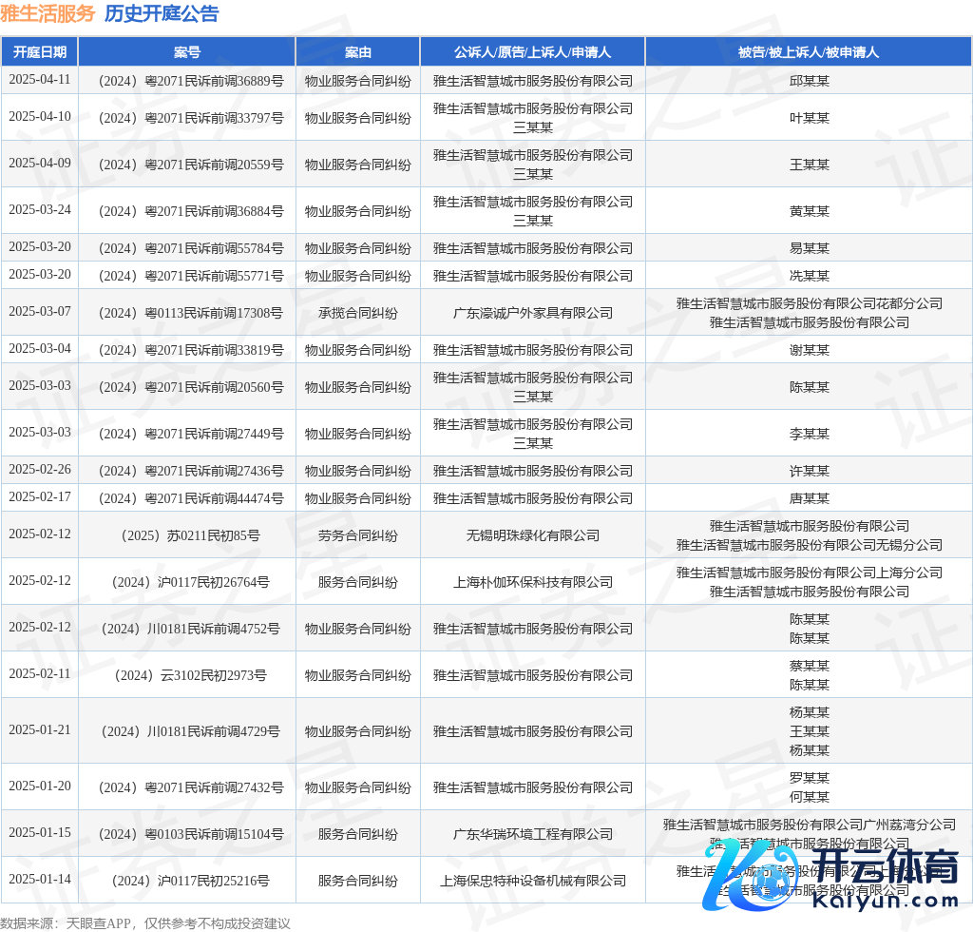Viewport: 973px width, 932px height.
Task: Click the 被告/被上诉人/被申请人 column header
Action: [x=809, y=52]
